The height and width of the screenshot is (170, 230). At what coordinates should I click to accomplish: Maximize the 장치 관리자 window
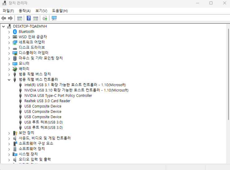[x=211, y=3]
